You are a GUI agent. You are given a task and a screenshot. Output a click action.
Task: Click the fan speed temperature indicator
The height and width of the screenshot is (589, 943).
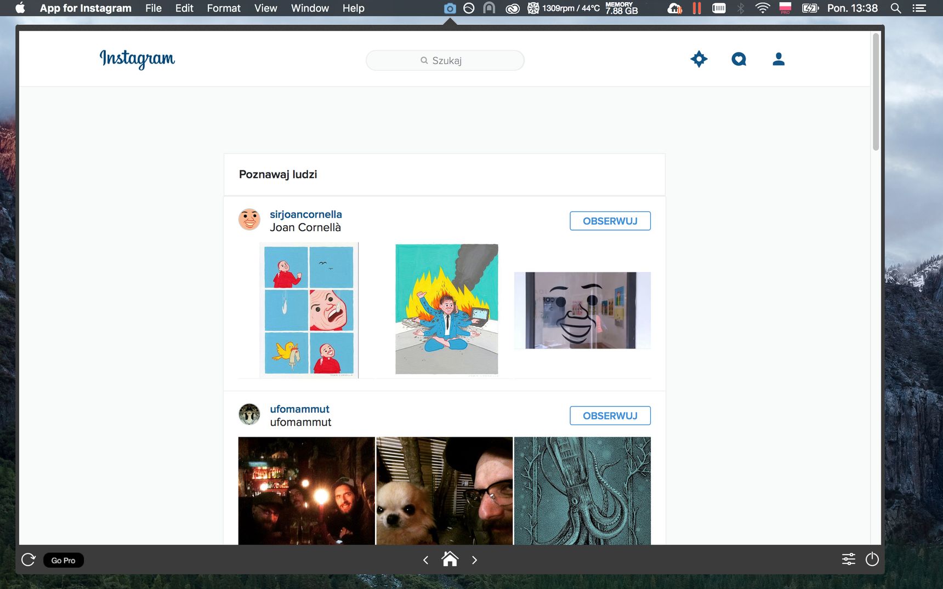point(564,8)
